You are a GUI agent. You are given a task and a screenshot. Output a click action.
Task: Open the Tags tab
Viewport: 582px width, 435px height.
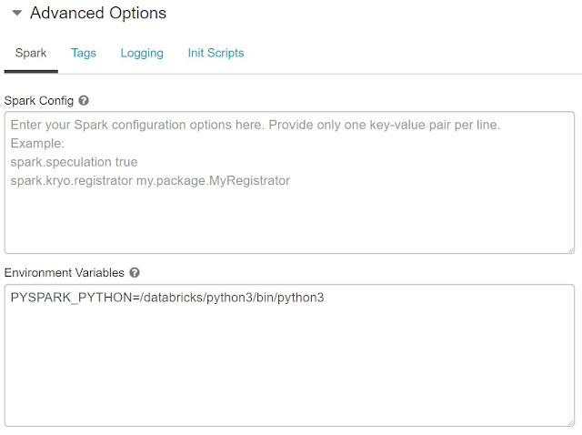click(x=84, y=53)
